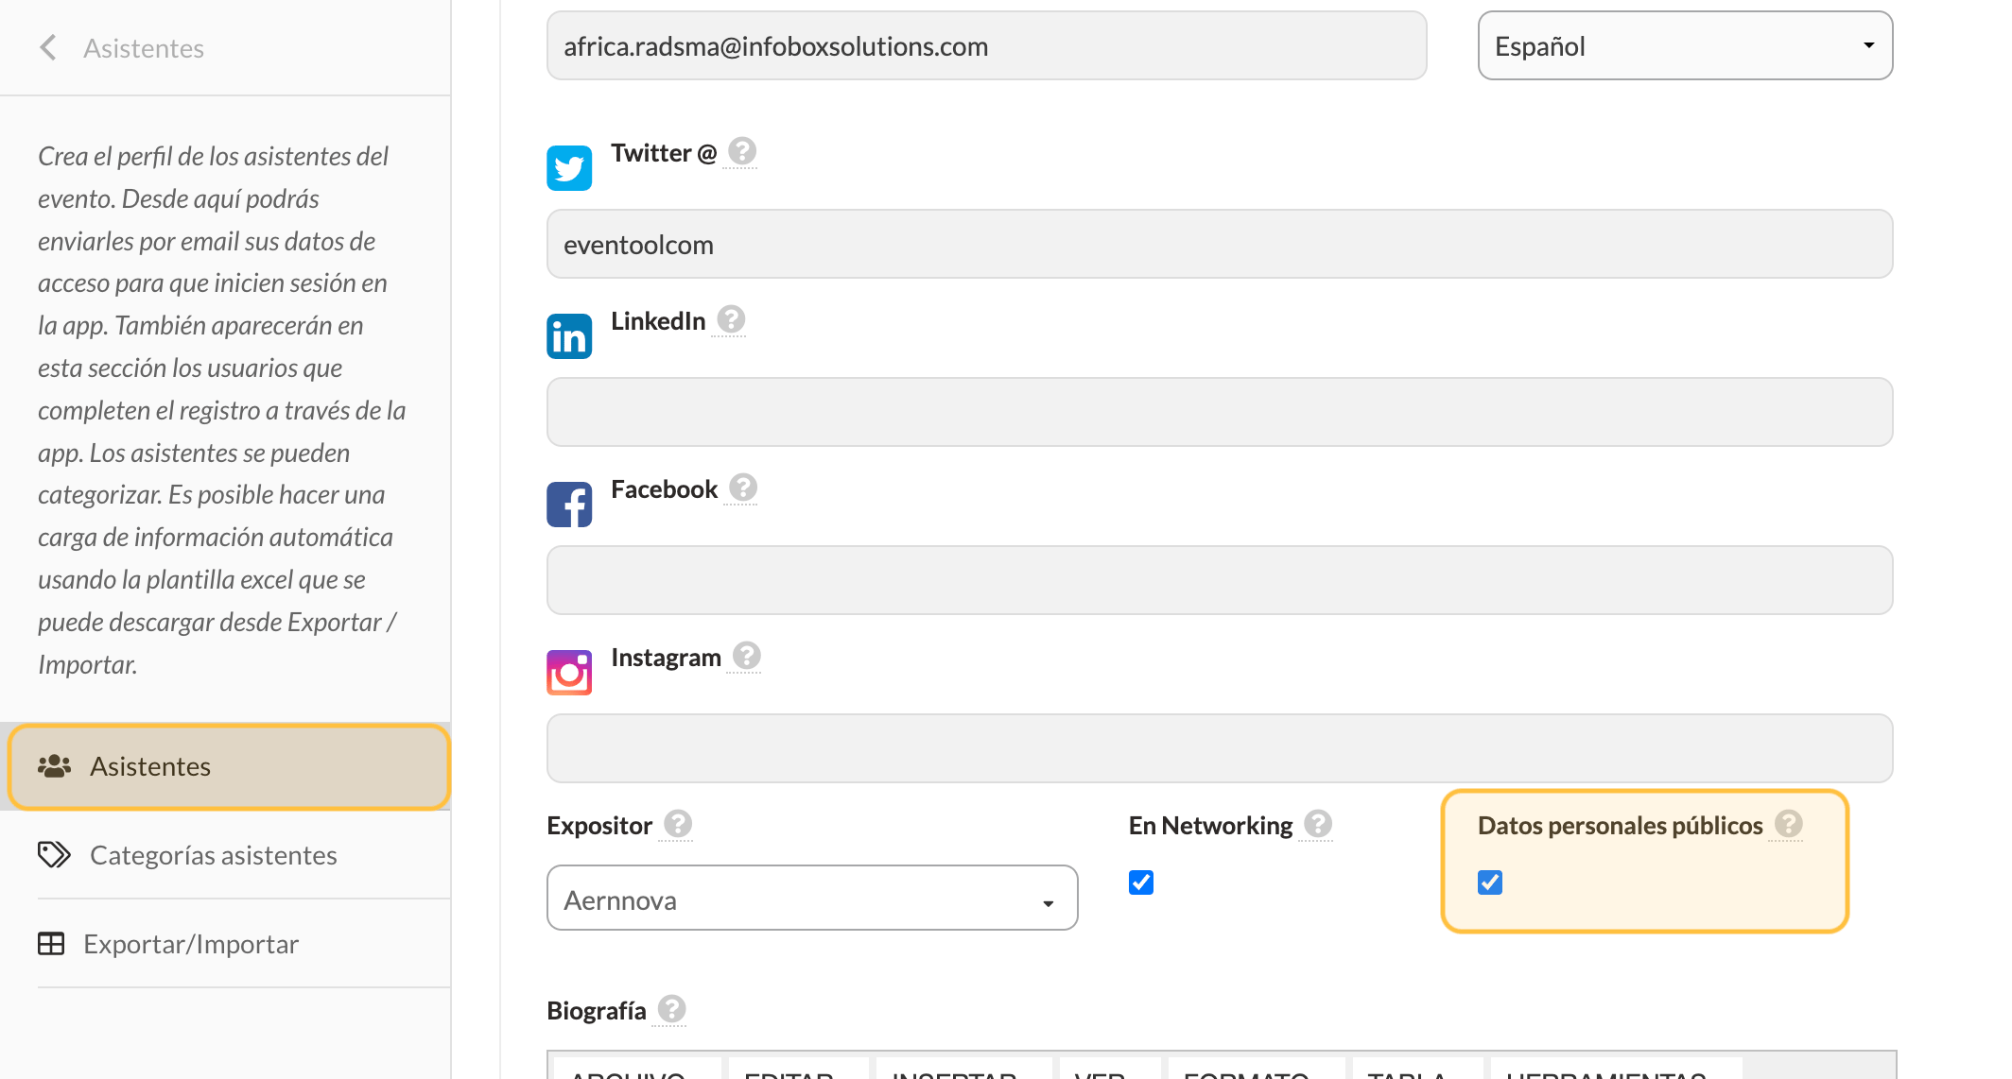This screenshot has width=2012, height=1079.
Task: Focus the empty LinkedIn input field
Action: pyautogui.click(x=1220, y=412)
